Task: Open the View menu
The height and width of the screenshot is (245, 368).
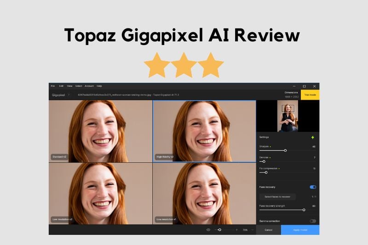Action: point(70,86)
